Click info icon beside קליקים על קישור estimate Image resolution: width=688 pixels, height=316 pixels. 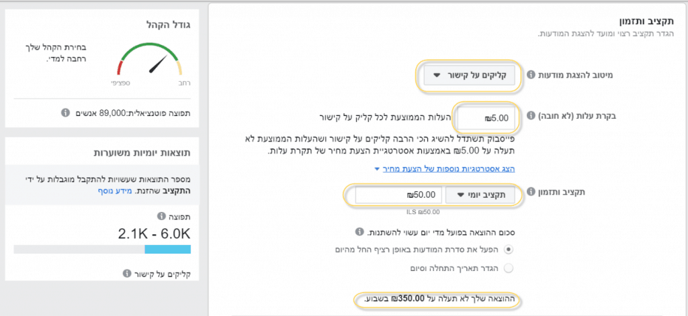tap(127, 274)
